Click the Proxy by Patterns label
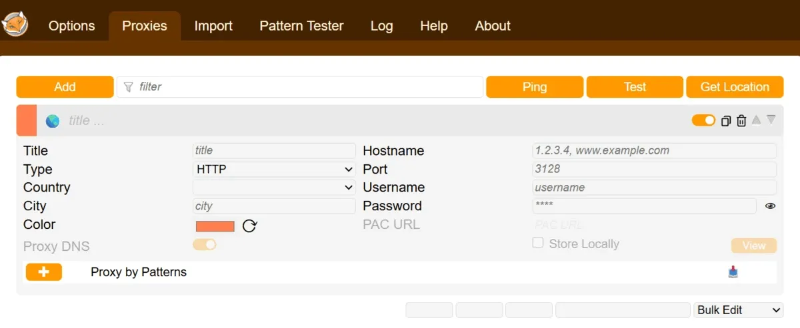Screen dimensions: 800x328 [x=139, y=272]
